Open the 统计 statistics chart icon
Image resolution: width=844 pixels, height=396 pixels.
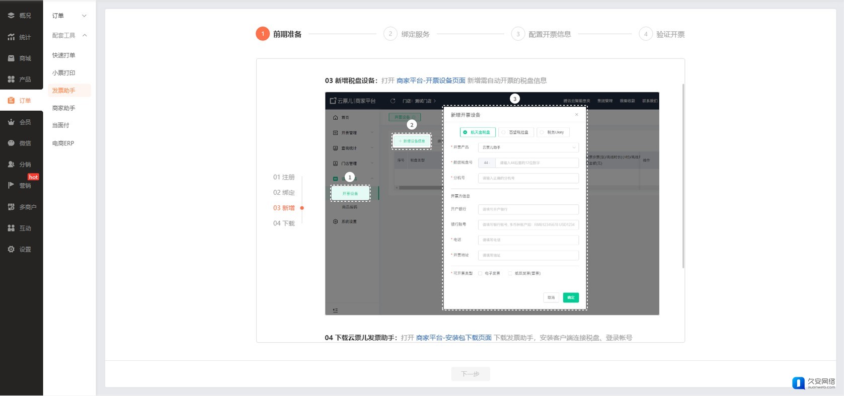pyautogui.click(x=11, y=37)
